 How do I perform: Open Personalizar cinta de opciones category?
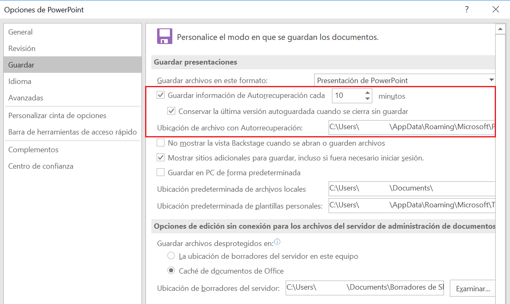click(x=73, y=116)
